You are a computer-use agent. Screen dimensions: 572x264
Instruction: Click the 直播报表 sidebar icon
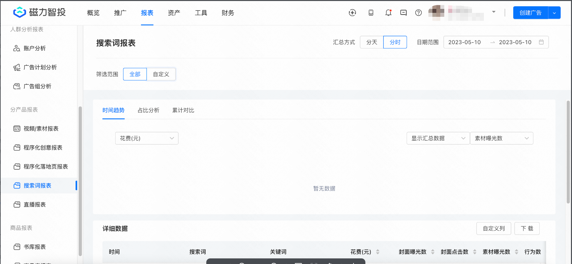coord(17,205)
